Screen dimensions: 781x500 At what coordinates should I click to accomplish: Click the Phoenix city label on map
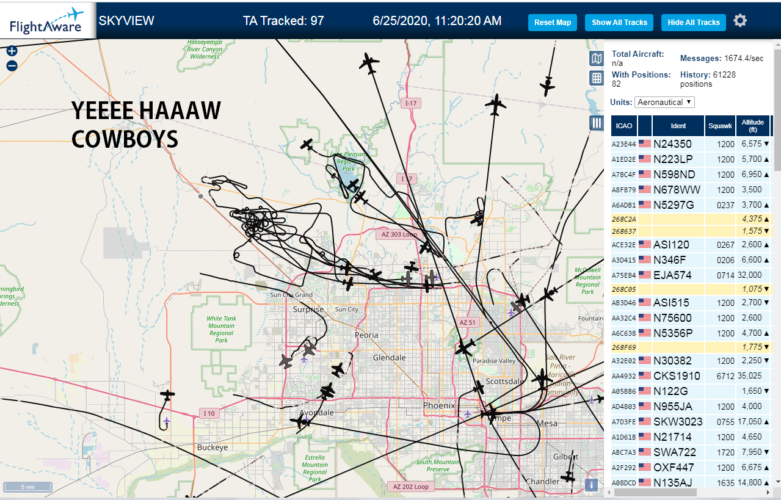(x=440, y=405)
